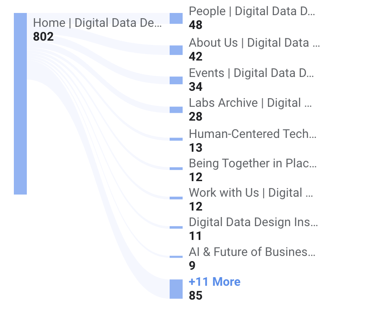
Task: Select the Digital Data Design Ins label
Action: click(x=253, y=222)
